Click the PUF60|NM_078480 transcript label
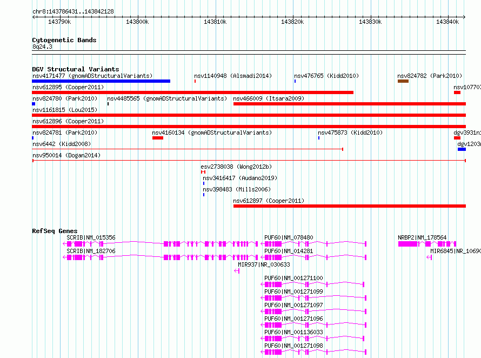Image resolution: width=481 pixels, height=358 pixels. 289,237
